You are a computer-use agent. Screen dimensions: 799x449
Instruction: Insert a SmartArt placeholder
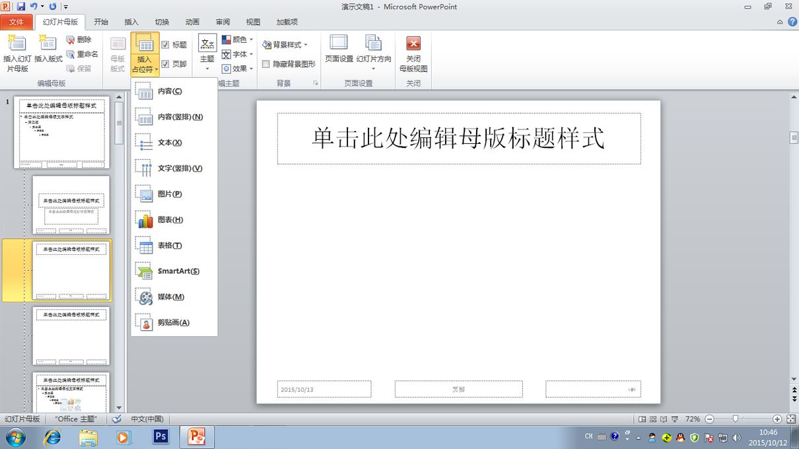click(174, 271)
